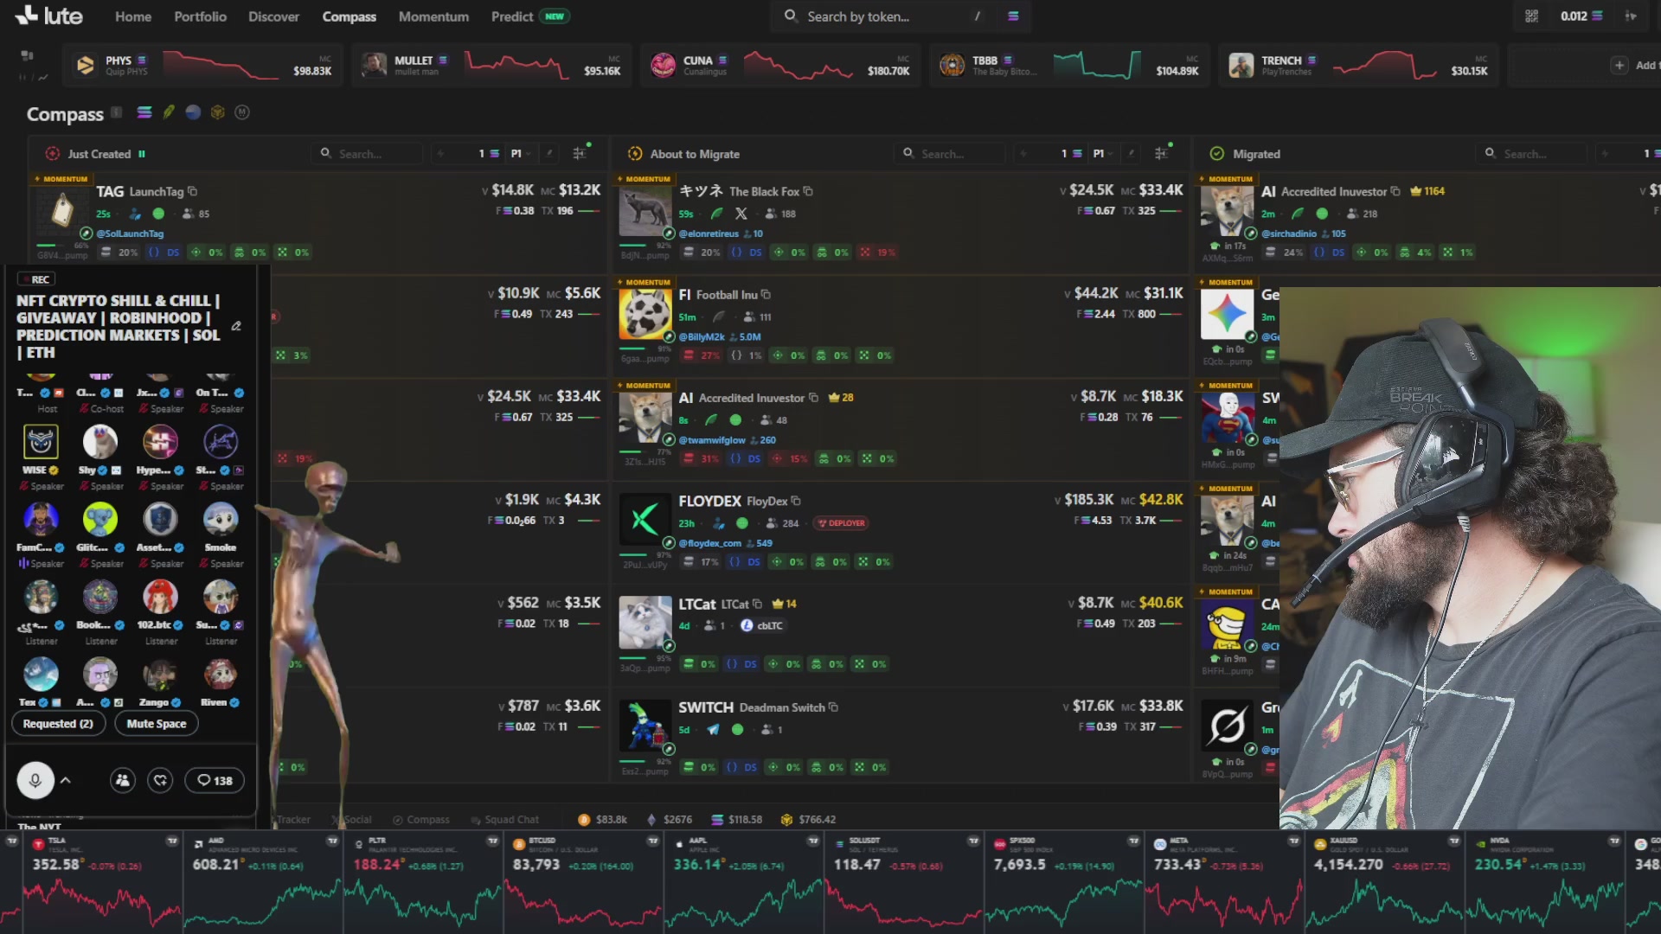Click the FLOYDEX token thumbnail
Screen dimensions: 1661x934
[x=645, y=520]
